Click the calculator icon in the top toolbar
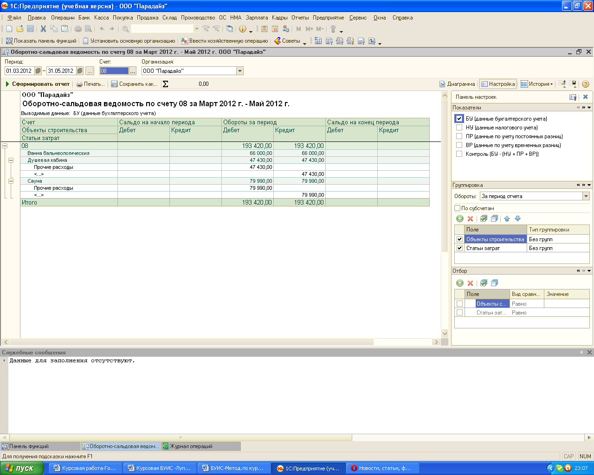This screenshot has height=475, width=594. pos(264,29)
